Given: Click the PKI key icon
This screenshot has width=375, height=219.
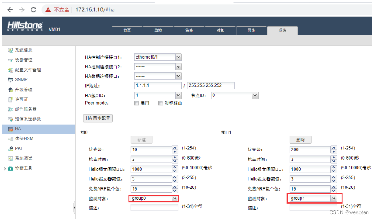Looking at the screenshot, I should click(11, 149).
